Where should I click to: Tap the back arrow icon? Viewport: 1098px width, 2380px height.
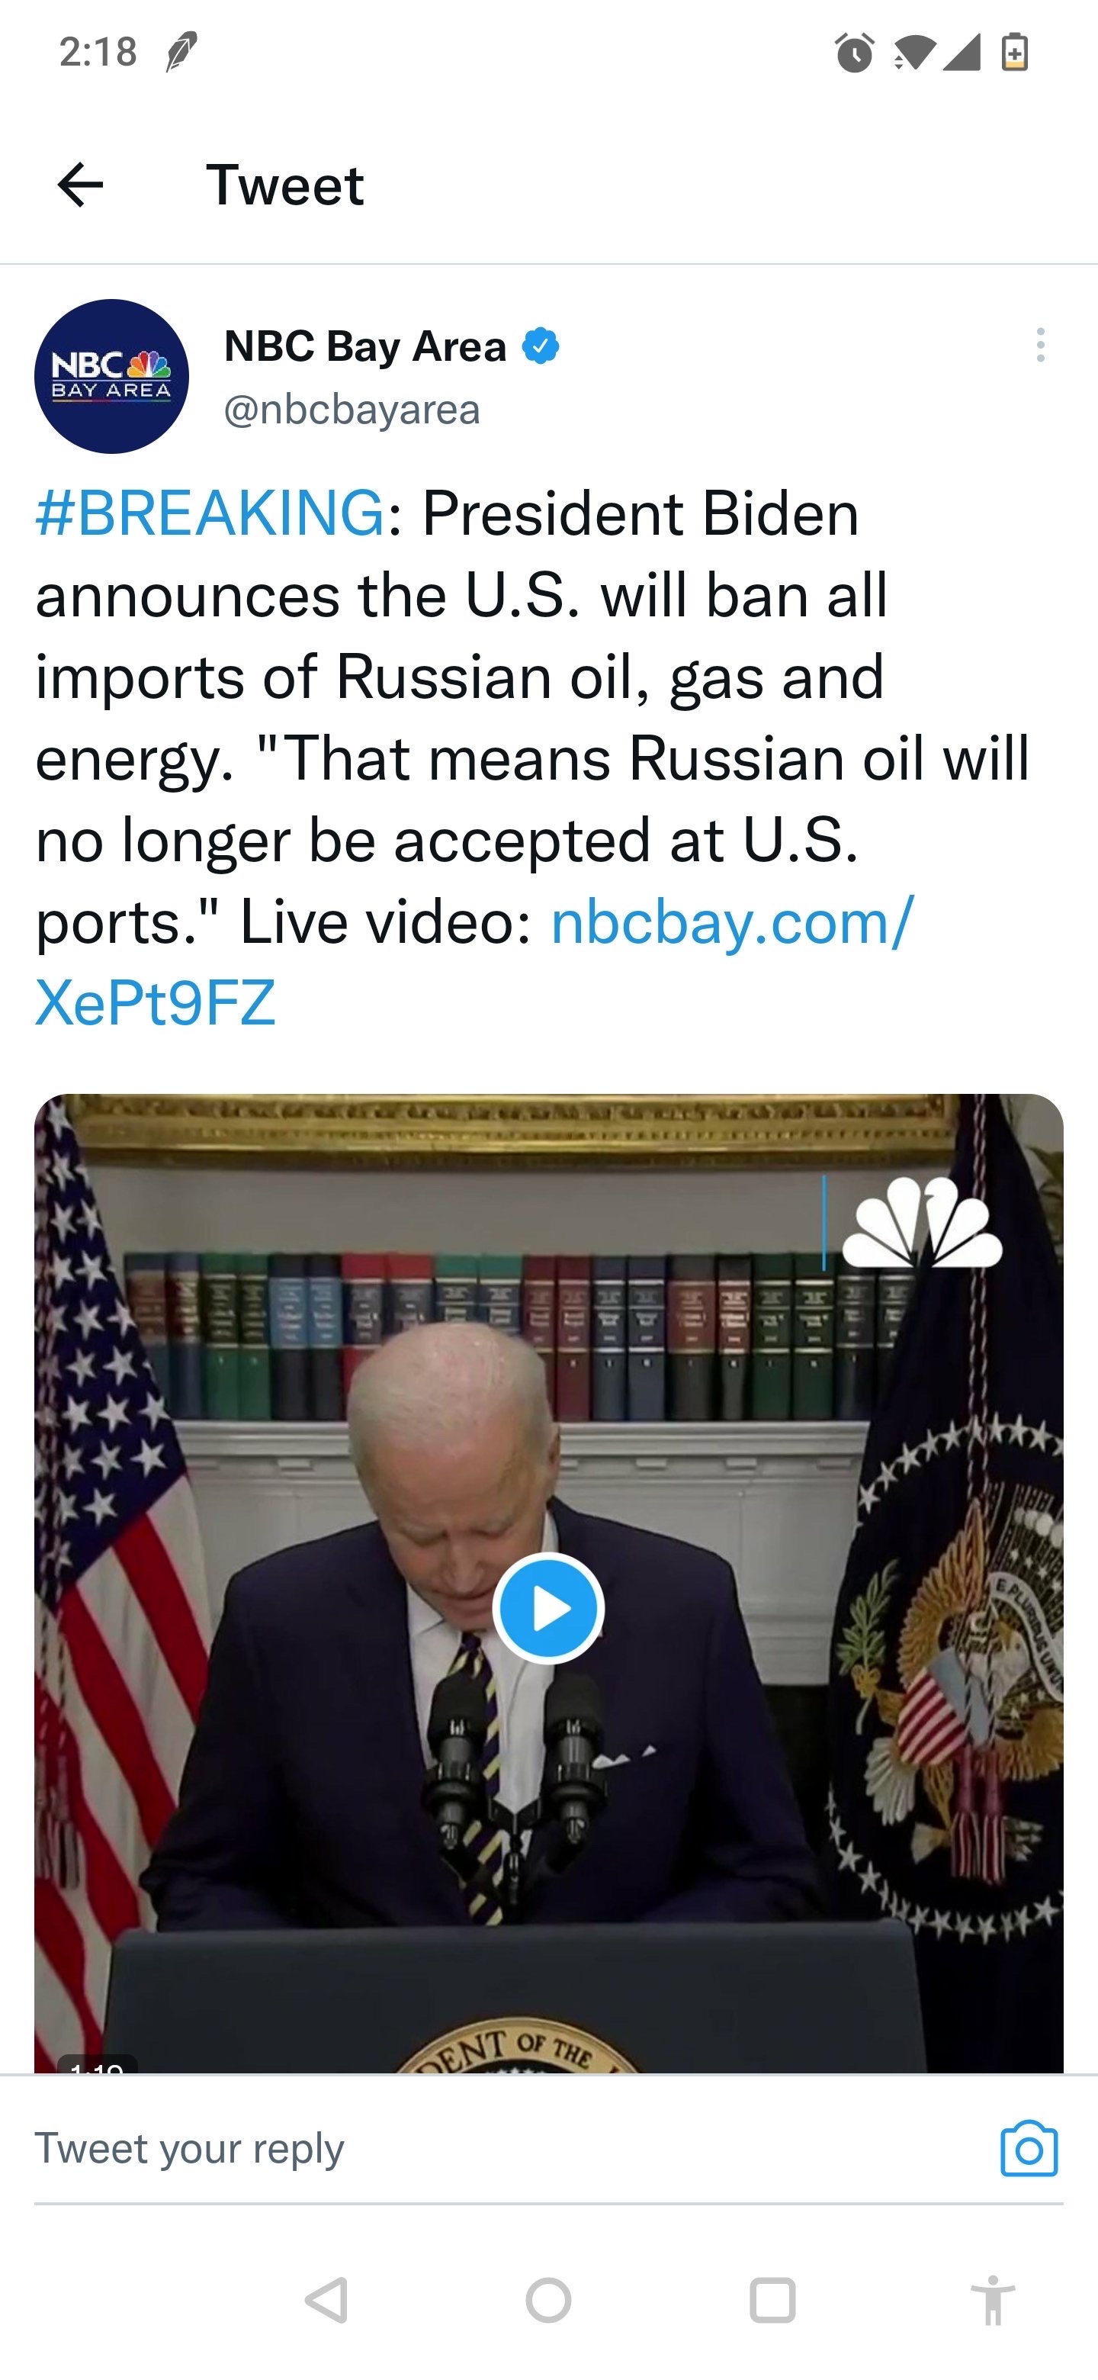80,185
